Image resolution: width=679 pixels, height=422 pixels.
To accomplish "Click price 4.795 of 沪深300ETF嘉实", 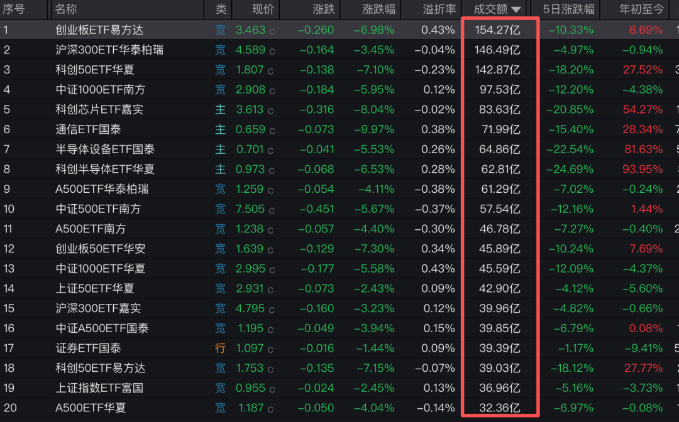I will click(x=250, y=308).
